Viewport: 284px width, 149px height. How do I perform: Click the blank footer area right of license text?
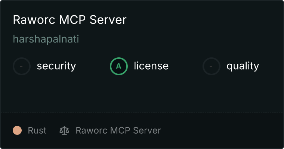(x=222, y=130)
